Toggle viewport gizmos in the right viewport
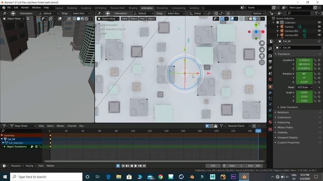Image resolution: width=323 pixels, height=181 pixels. (223, 19)
